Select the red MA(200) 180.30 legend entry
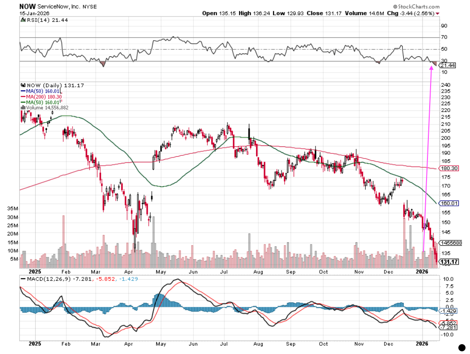This screenshot has width=470, height=354. click(x=40, y=96)
